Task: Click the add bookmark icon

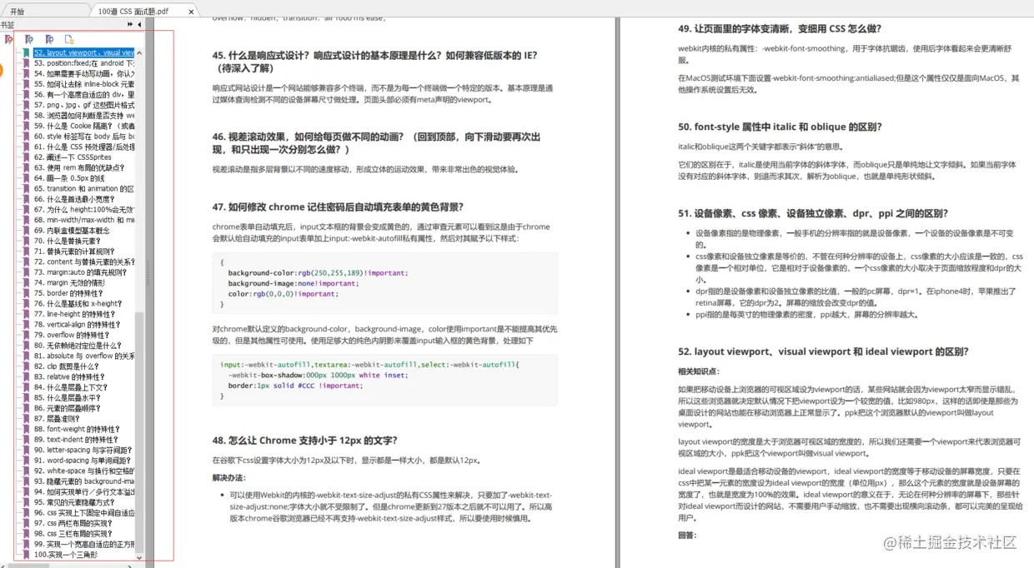Action: tap(29, 39)
